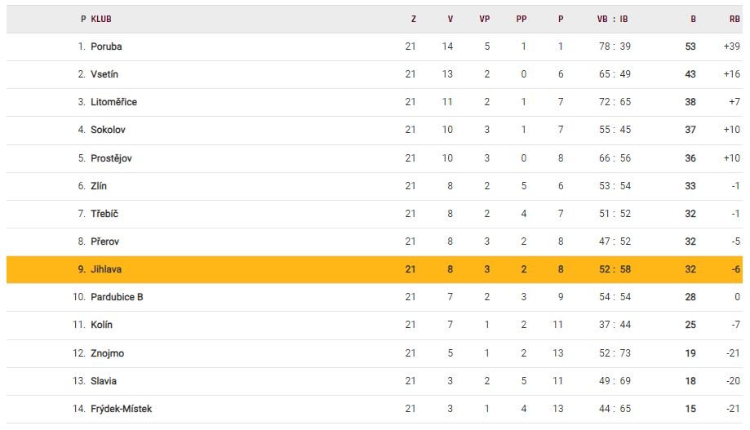Click Frýdek-Místek club name
Image resolution: width=750 pixels, height=430 pixels.
coord(121,409)
